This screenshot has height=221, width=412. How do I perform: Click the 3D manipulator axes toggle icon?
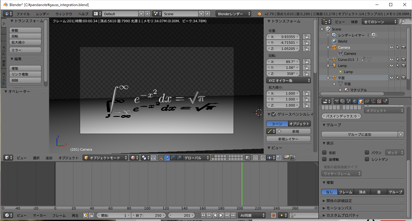click(161, 158)
